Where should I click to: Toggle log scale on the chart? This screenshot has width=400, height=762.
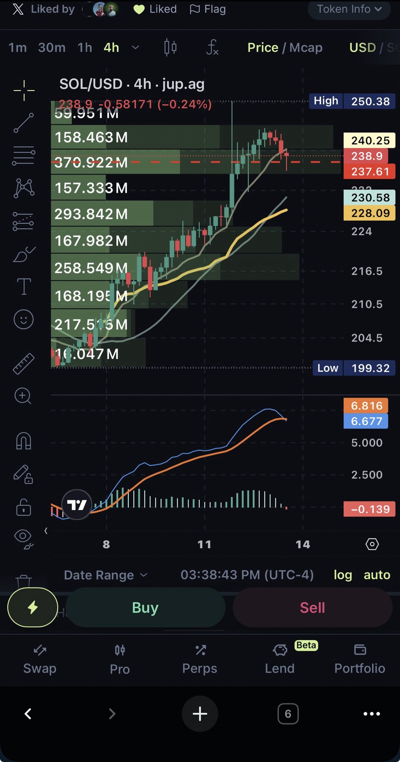coord(343,575)
